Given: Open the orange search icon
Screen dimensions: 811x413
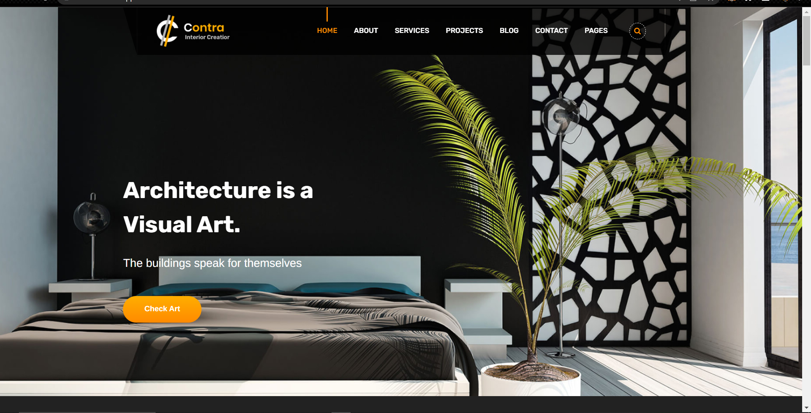Looking at the screenshot, I should pos(637,31).
